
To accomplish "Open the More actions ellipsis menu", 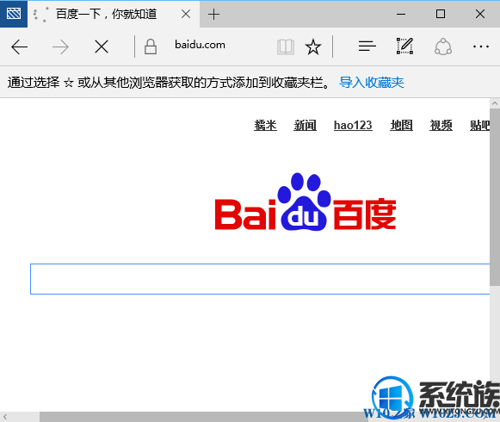I will [481, 47].
